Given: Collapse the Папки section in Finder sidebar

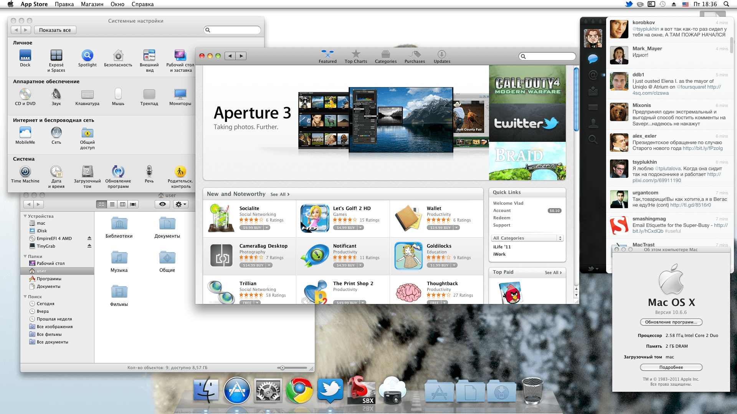Looking at the screenshot, I should (25, 256).
